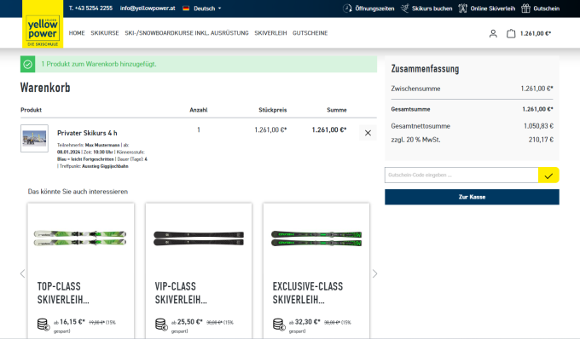Click the Summe column header
The width and height of the screenshot is (580, 339).
pyautogui.click(x=337, y=110)
